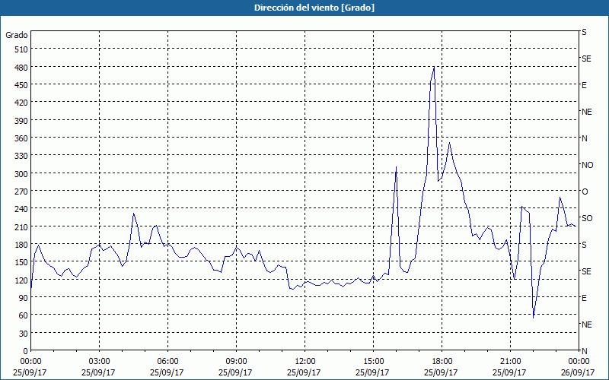This screenshot has width=609, height=380.
Task: Select the 270 y-axis value
Action: tap(21, 192)
